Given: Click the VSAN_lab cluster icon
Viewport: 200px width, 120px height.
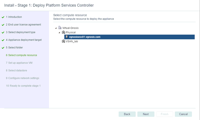Looking at the screenshot, I should [63, 41].
